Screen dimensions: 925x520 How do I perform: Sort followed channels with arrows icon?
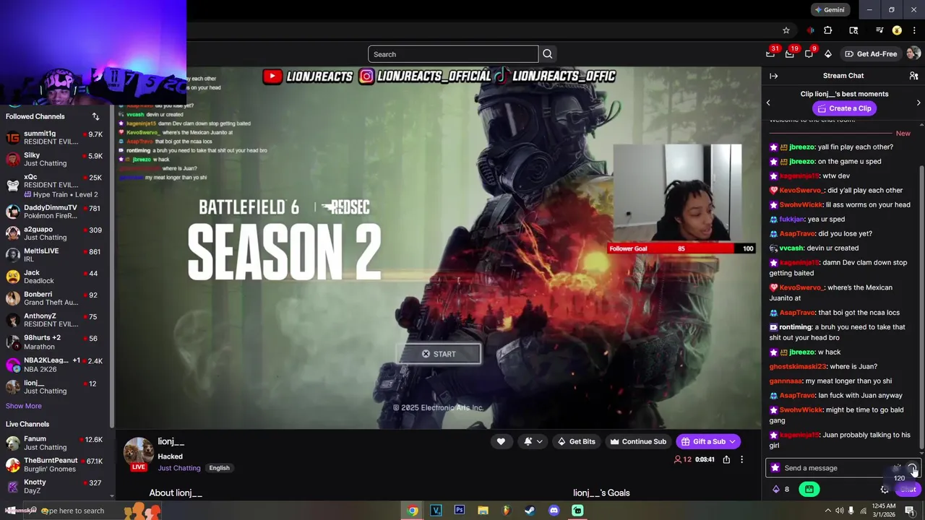[95, 116]
